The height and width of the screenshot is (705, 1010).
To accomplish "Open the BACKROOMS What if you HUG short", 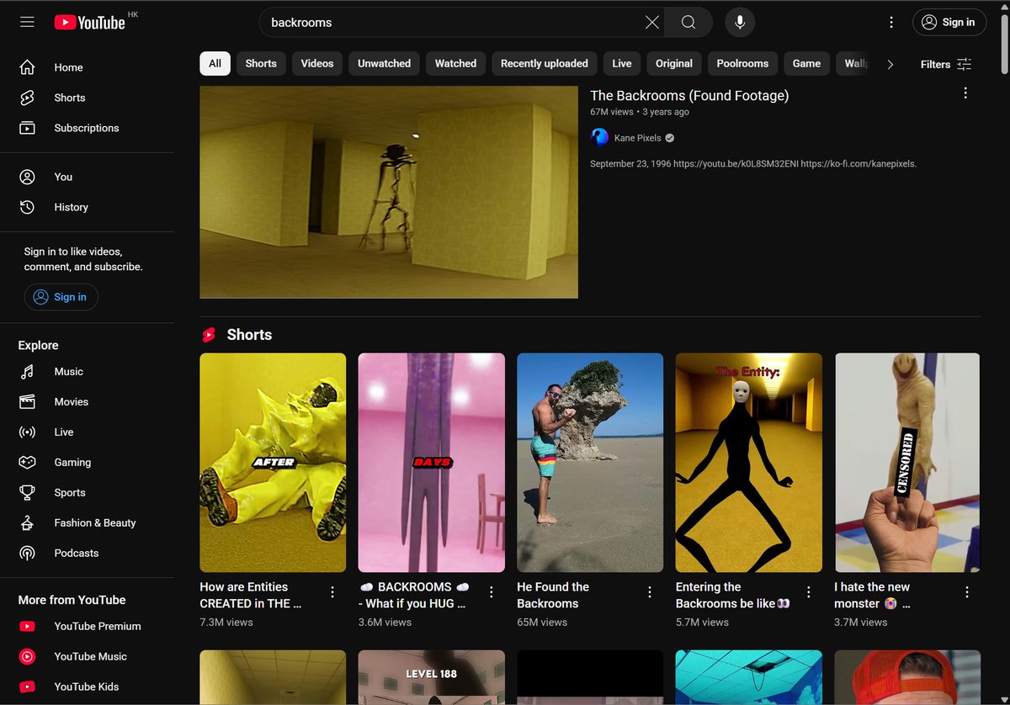I will tap(432, 463).
